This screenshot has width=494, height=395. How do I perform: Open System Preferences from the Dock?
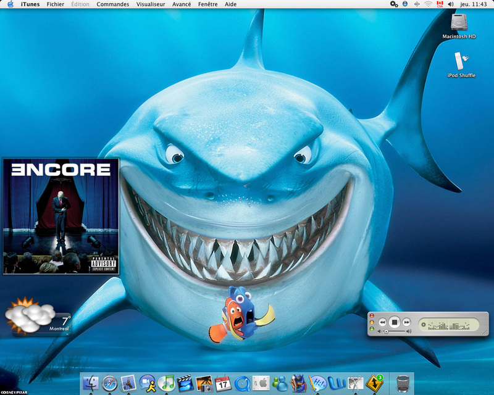pyautogui.click(x=261, y=384)
